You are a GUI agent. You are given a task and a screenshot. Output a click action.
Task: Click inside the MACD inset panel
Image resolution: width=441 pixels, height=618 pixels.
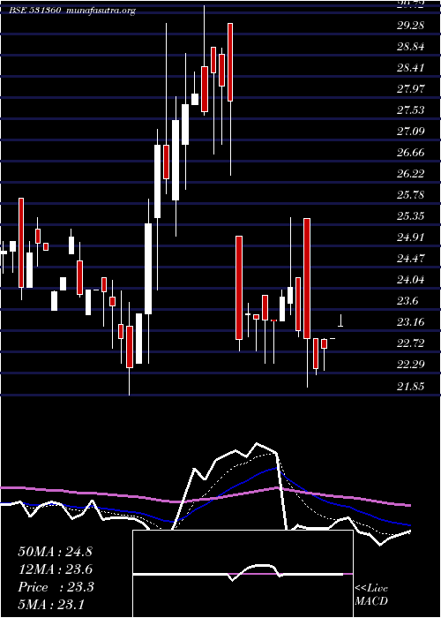click(x=243, y=574)
